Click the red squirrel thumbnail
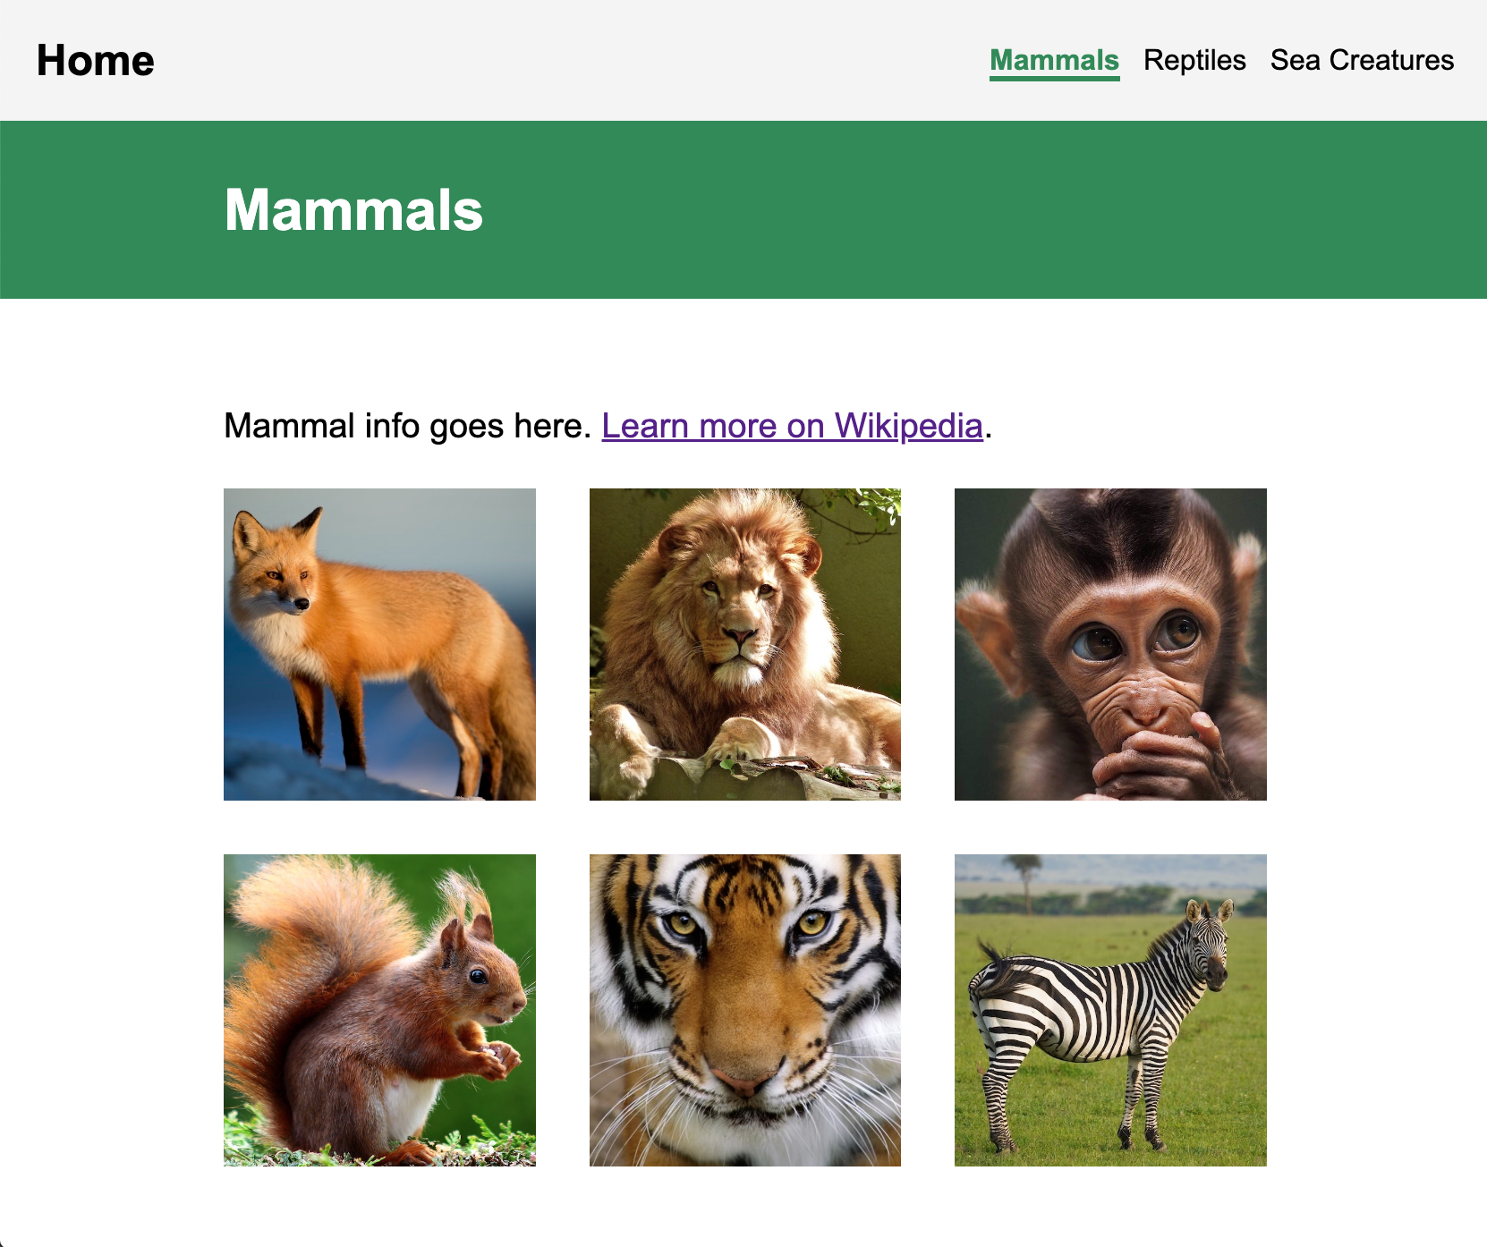 click(379, 1010)
